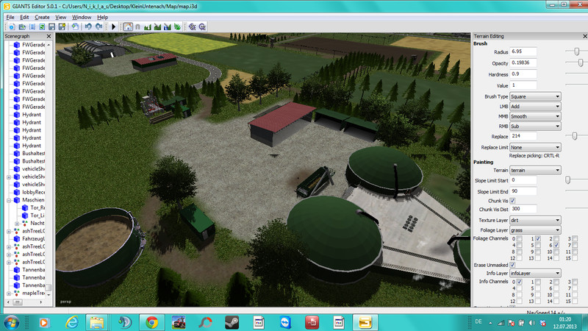
Task: Close the Scenegraph panel
Action: tap(49, 36)
